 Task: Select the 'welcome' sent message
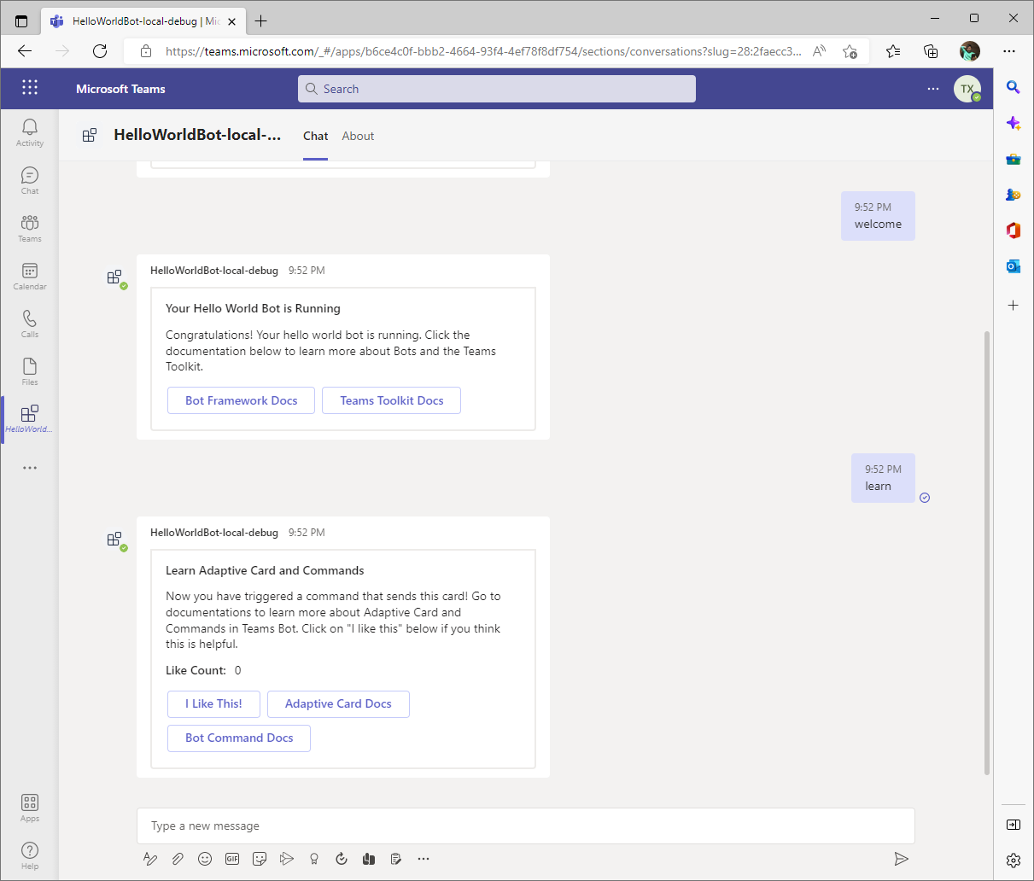point(878,216)
